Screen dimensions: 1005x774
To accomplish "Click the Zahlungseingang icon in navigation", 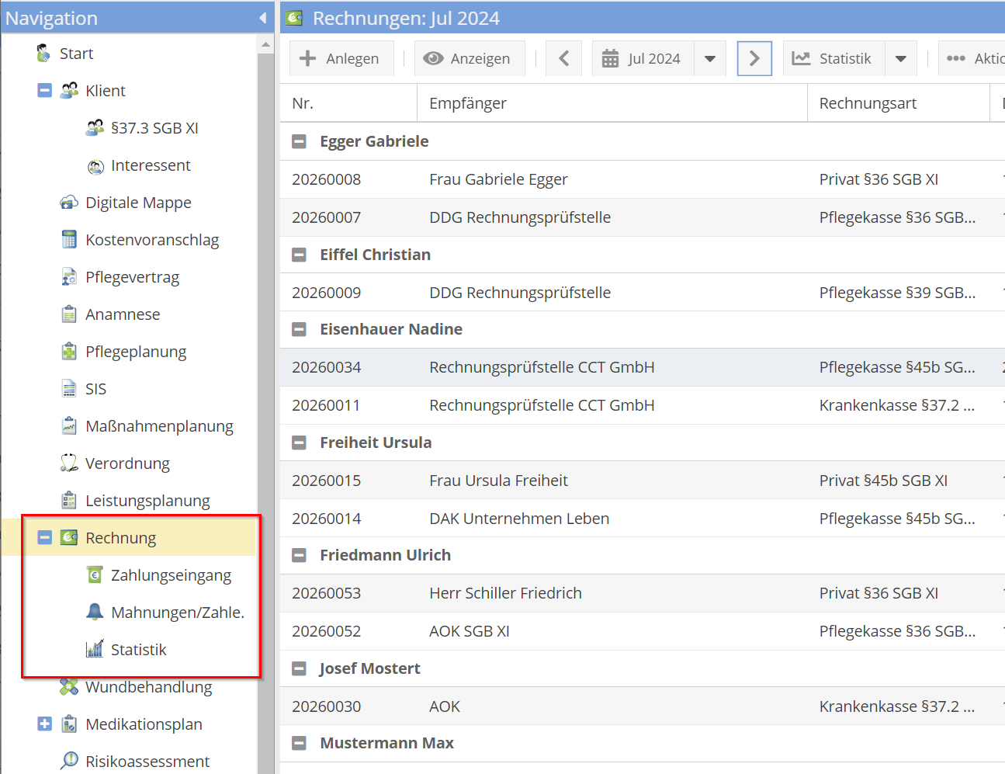I will (95, 575).
